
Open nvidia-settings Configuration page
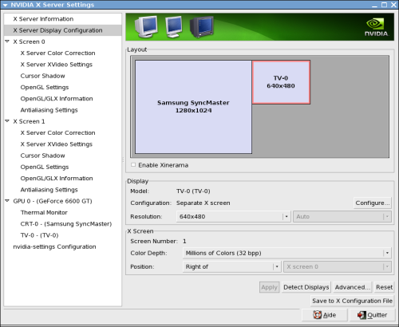pyautogui.click(x=54, y=246)
